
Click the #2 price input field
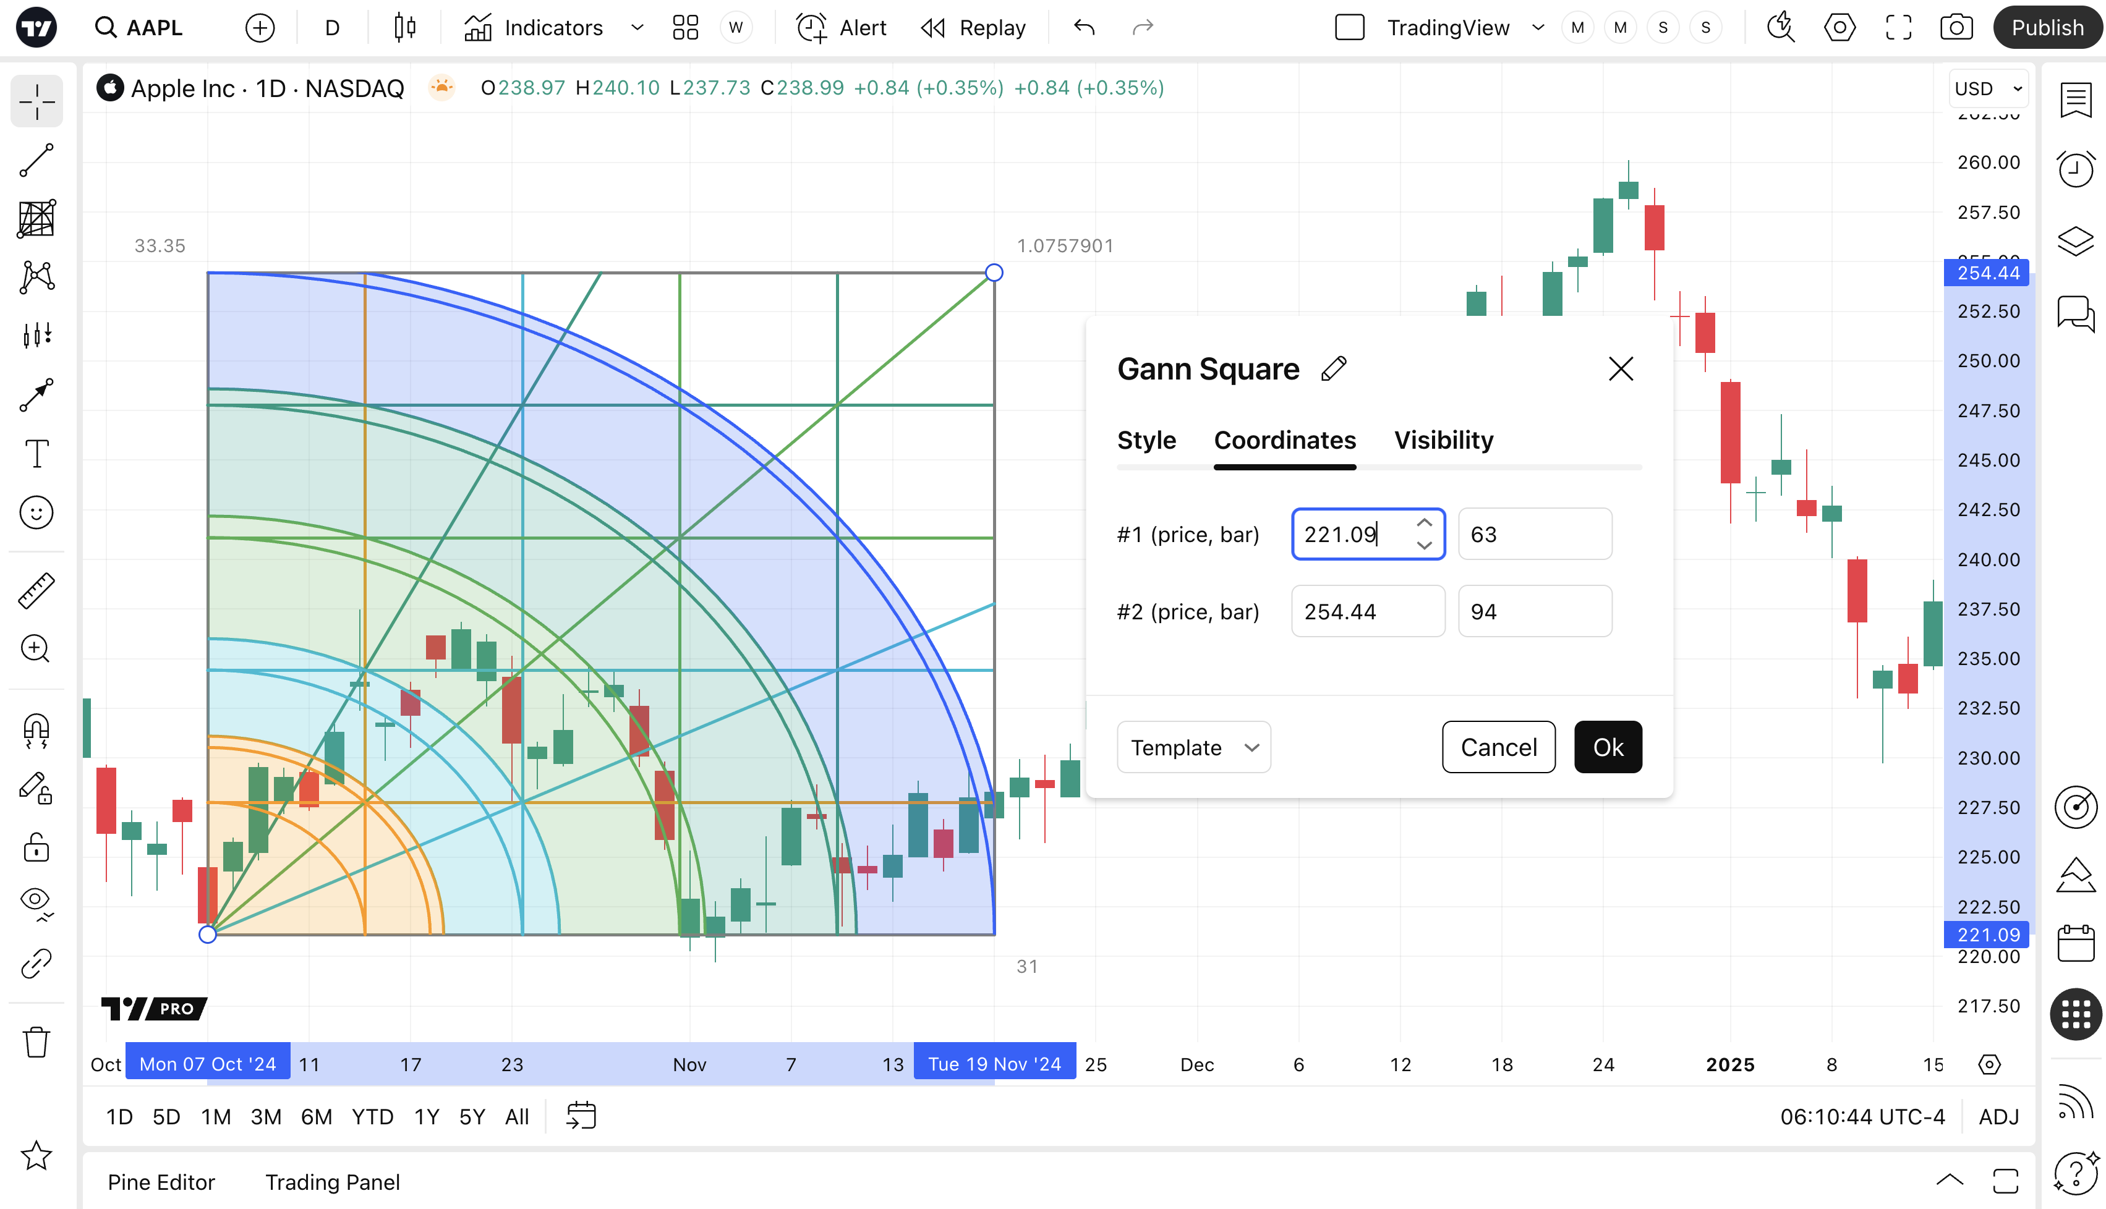tap(1367, 611)
